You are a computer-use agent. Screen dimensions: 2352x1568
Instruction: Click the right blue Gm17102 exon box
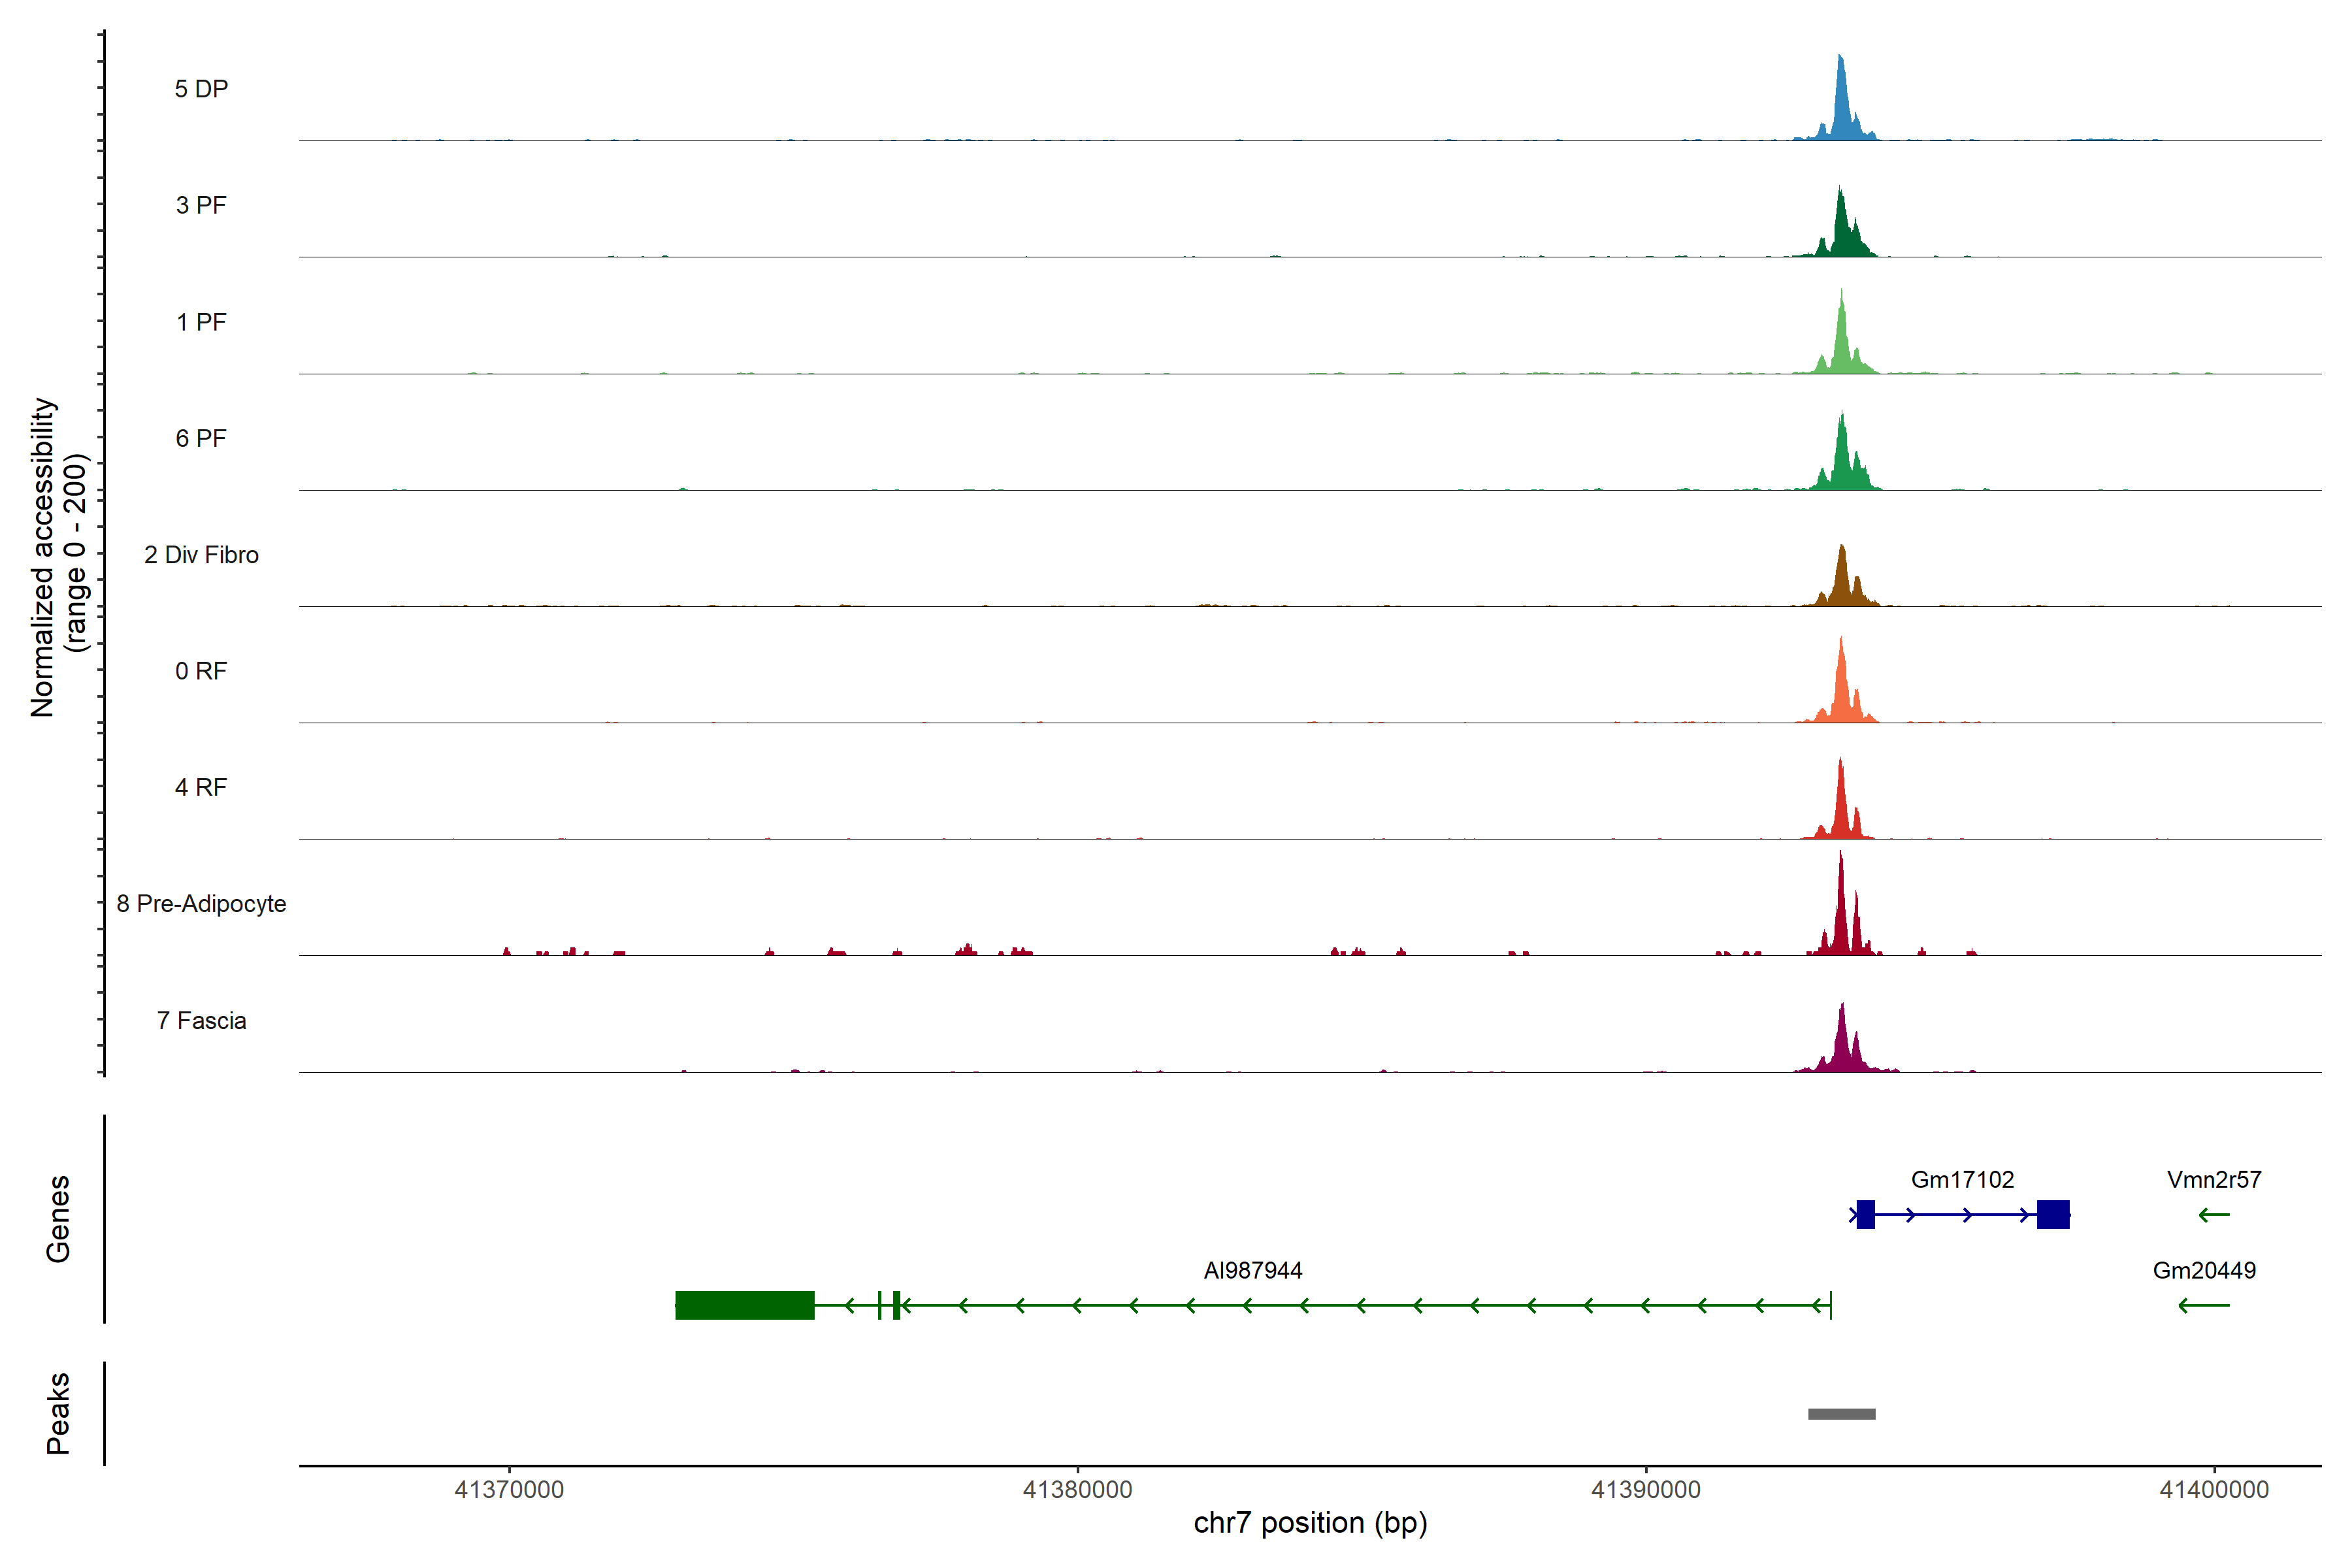pyautogui.click(x=2053, y=1214)
